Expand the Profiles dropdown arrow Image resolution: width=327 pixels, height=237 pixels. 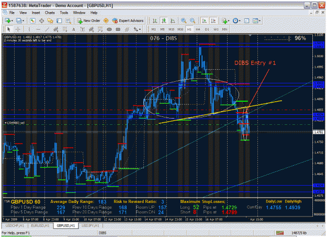point(23,21)
